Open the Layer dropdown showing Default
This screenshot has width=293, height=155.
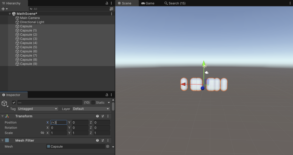click(91, 109)
